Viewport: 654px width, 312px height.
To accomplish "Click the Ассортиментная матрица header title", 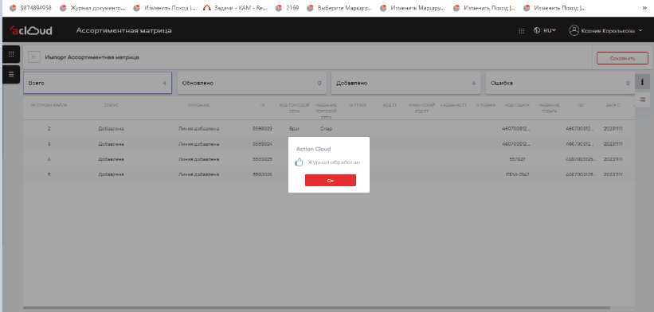I will click(124, 30).
